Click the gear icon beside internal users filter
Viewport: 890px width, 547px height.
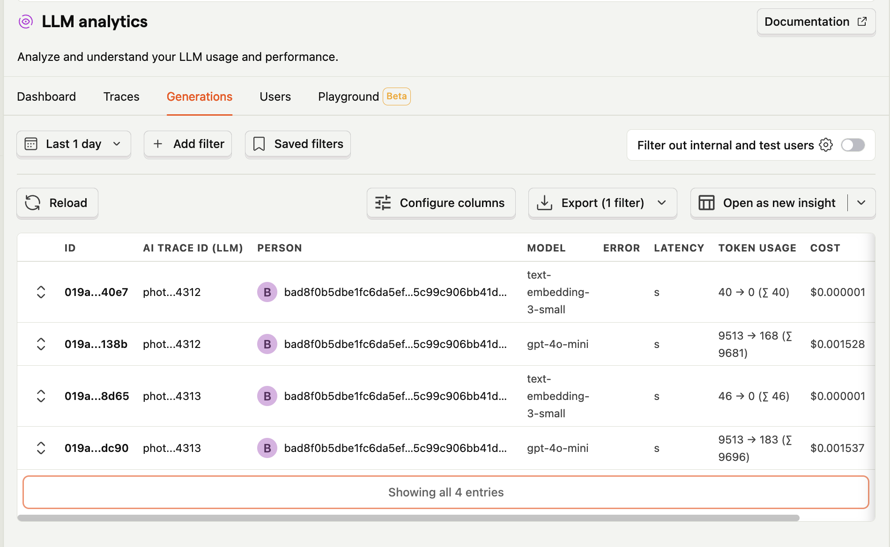click(x=826, y=145)
